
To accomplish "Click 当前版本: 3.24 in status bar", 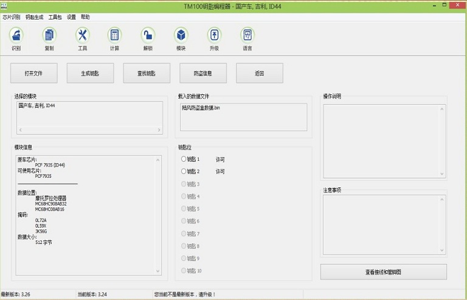I will (x=92, y=295).
